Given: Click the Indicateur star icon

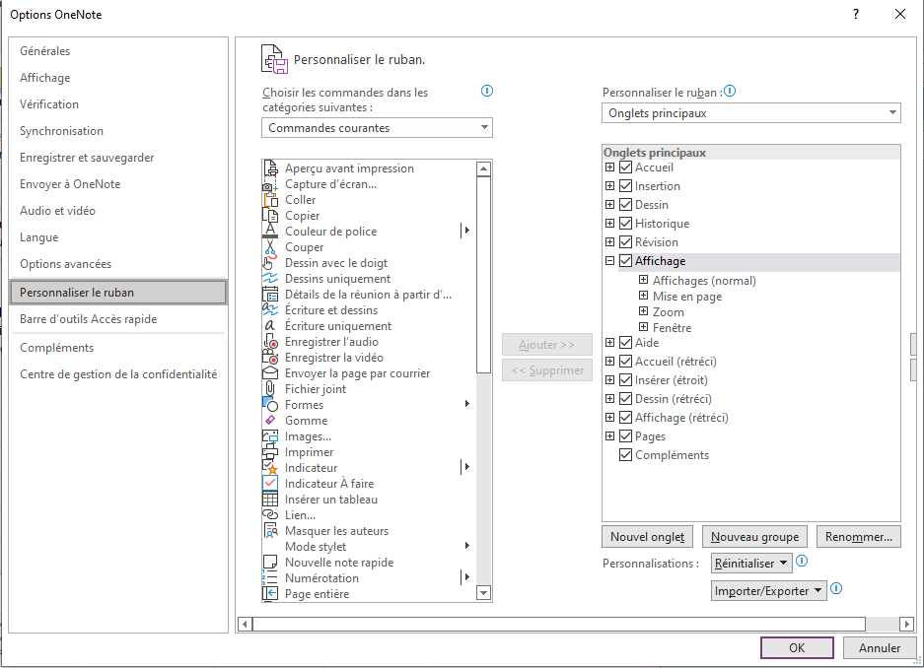Looking at the screenshot, I should pyautogui.click(x=270, y=468).
